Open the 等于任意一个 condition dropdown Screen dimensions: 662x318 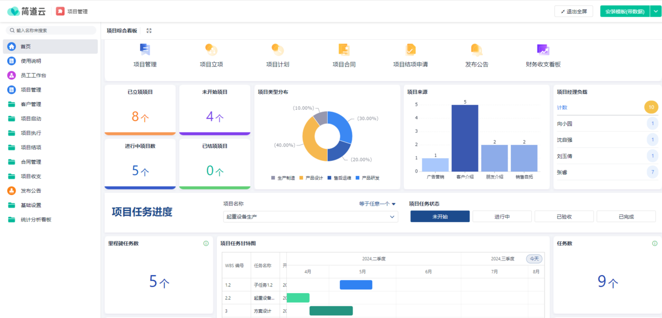tap(377, 204)
